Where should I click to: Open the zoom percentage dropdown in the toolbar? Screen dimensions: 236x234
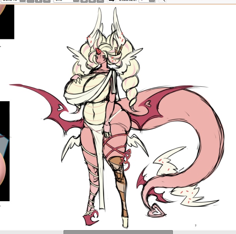click(x=22, y=1)
